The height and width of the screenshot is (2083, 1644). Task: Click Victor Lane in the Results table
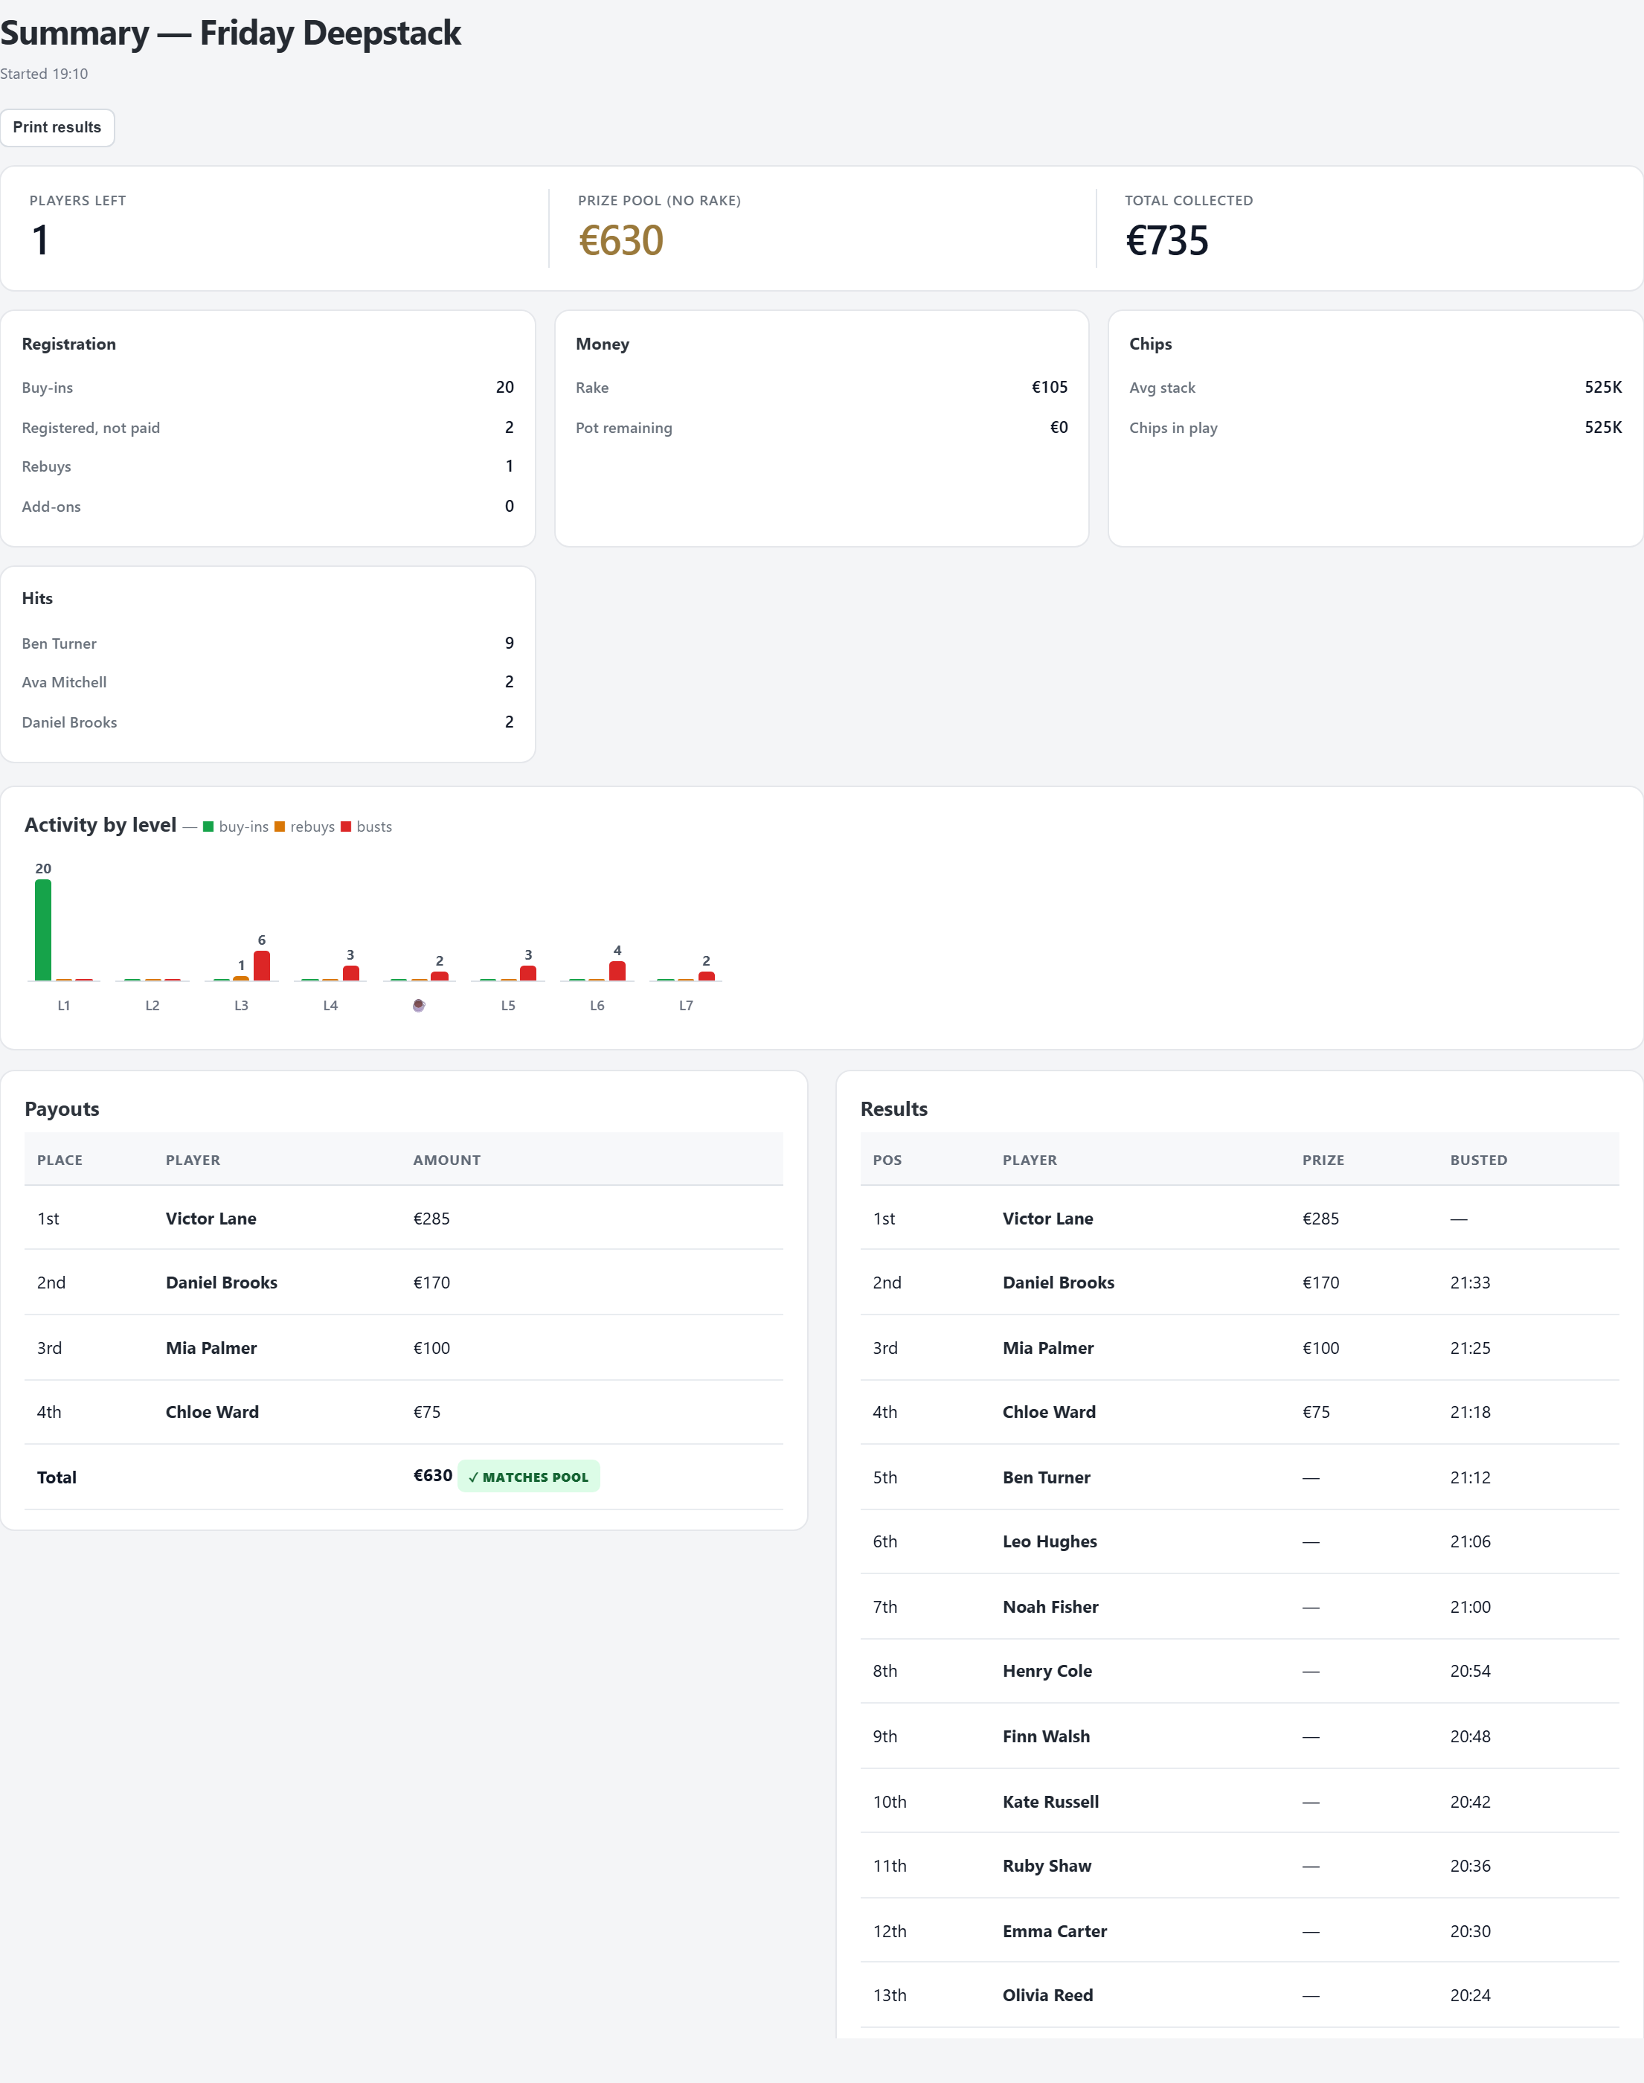coord(1047,1219)
